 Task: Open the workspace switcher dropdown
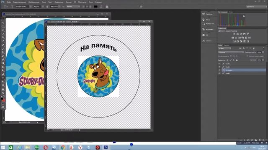click(x=256, y=7)
